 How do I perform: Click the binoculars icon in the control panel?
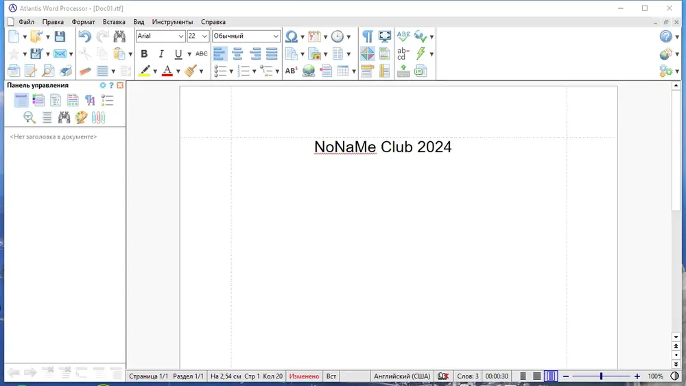click(x=64, y=117)
